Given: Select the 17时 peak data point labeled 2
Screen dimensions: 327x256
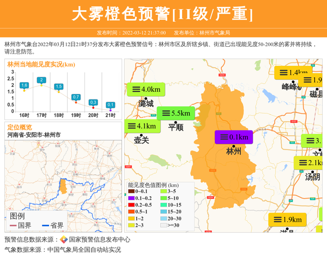Looking at the screenshot, I should click(41, 85).
